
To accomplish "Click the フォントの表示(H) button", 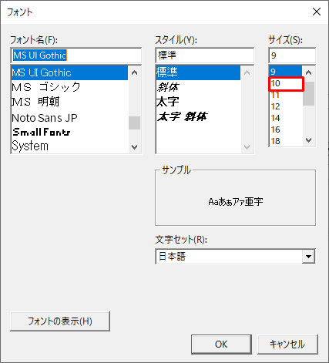I will point(60,321).
